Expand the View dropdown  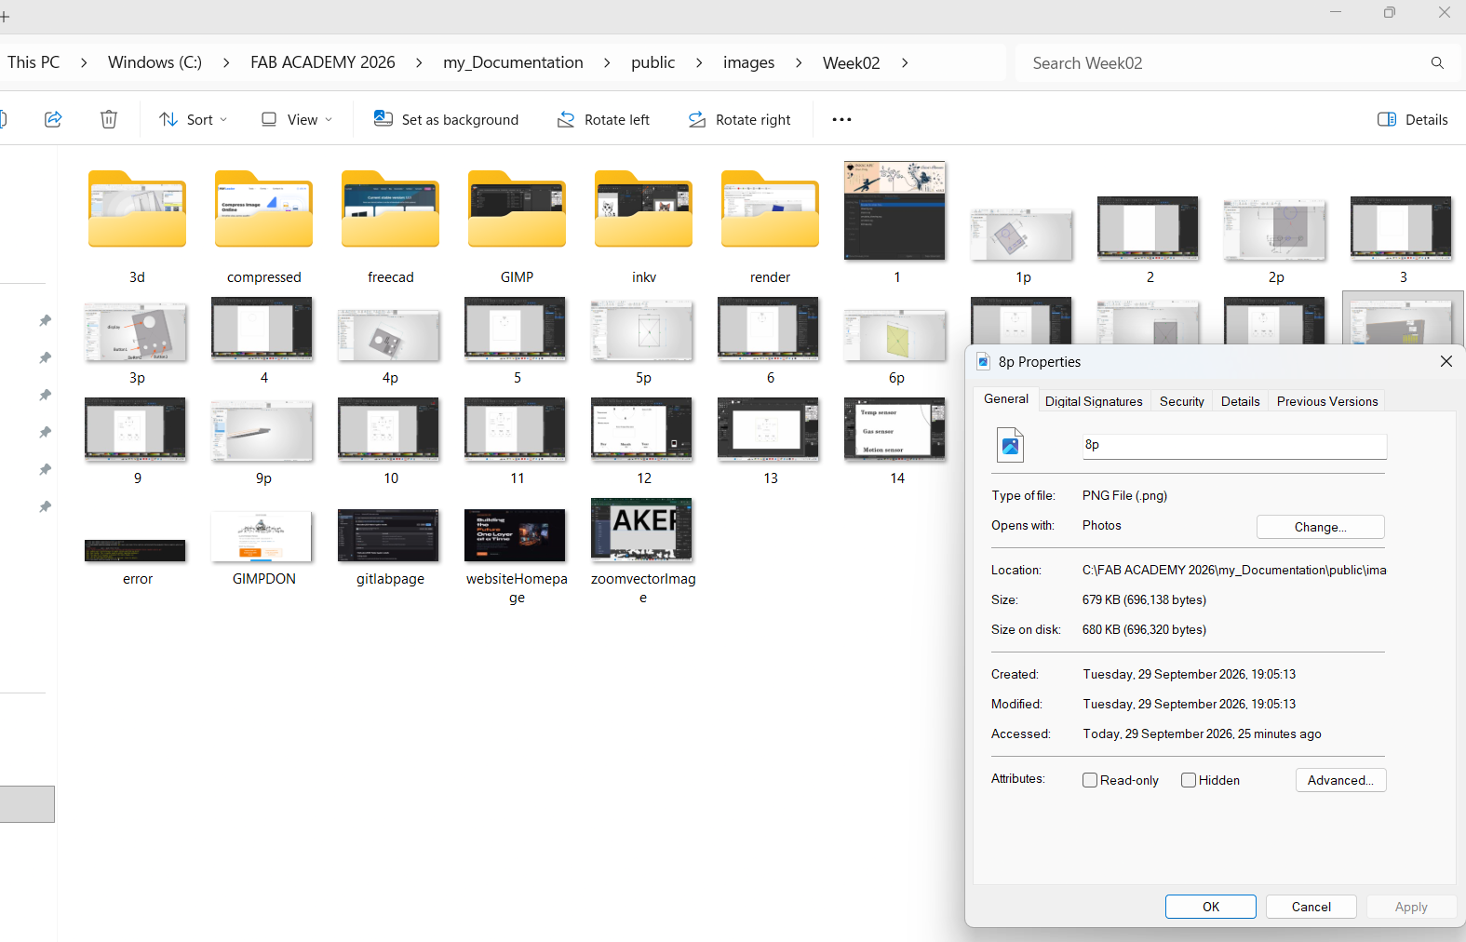pyautogui.click(x=296, y=119)
